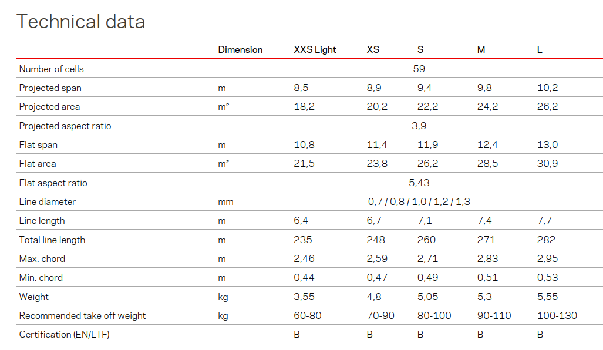Click the Recommended take off weight label
Image resolution: width=603 pixels, height=350 pixels.
click(83, 316)
